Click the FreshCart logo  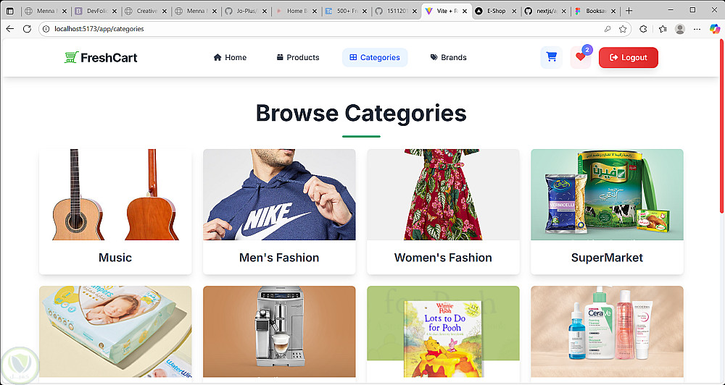tap(101, 58)
